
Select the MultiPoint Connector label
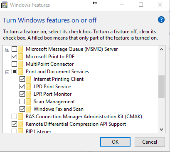coord(50,64)
